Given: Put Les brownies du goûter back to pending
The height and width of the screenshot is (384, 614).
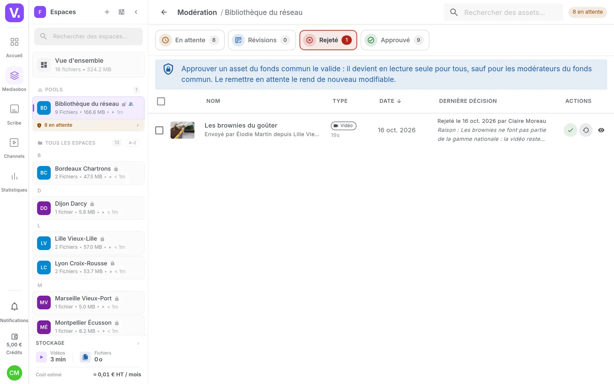Looking at the screenshot, I should [586, 130].
